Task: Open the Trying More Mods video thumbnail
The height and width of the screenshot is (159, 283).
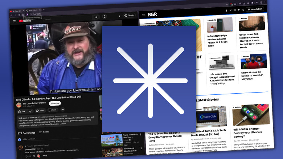Action: pyautogui.click(x=112, y=140)
